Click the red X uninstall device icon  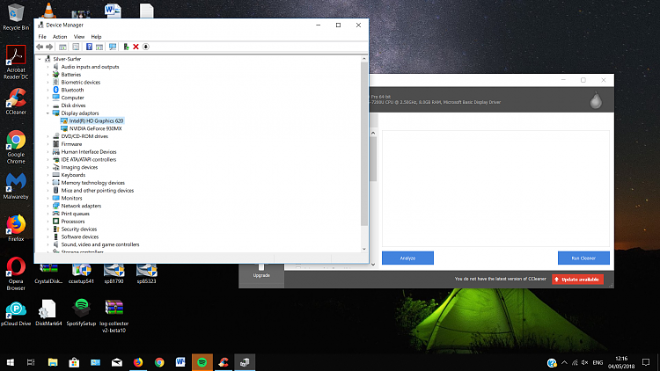tap(136, 47)
